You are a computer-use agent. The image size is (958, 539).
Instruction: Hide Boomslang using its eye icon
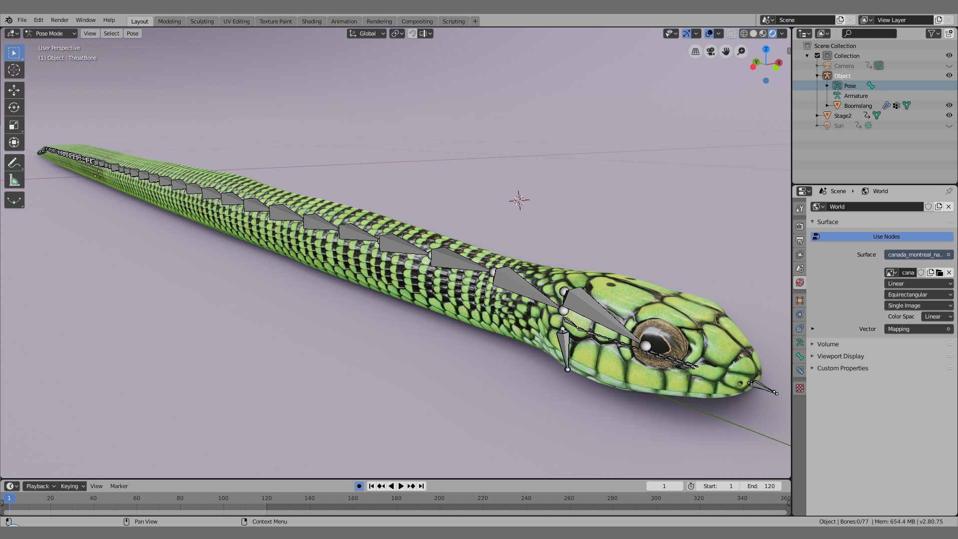[x=949, y=105]
